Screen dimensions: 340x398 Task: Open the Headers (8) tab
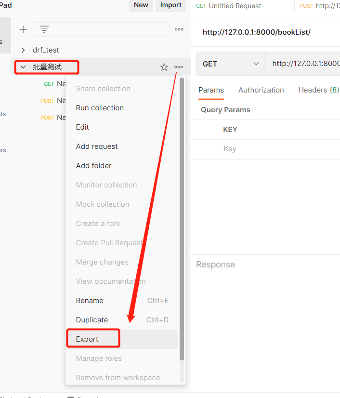318,90
